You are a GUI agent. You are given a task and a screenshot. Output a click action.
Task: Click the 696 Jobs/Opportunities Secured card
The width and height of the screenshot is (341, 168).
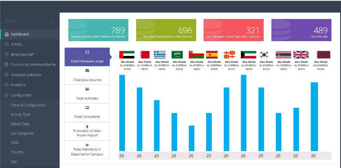point(166,30)
